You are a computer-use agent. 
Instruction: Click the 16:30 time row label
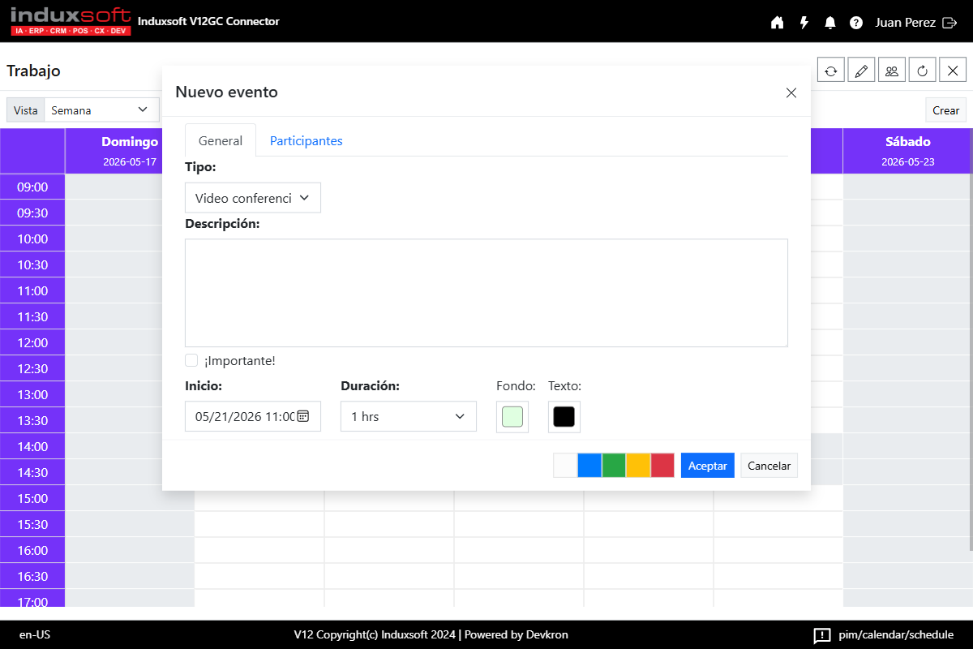[32, 577]
